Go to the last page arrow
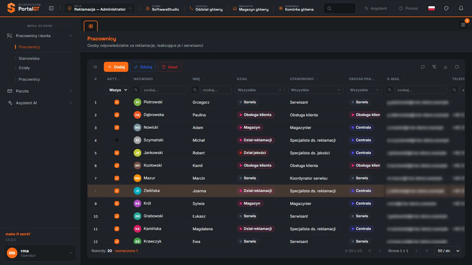 [x=427, y=251]
